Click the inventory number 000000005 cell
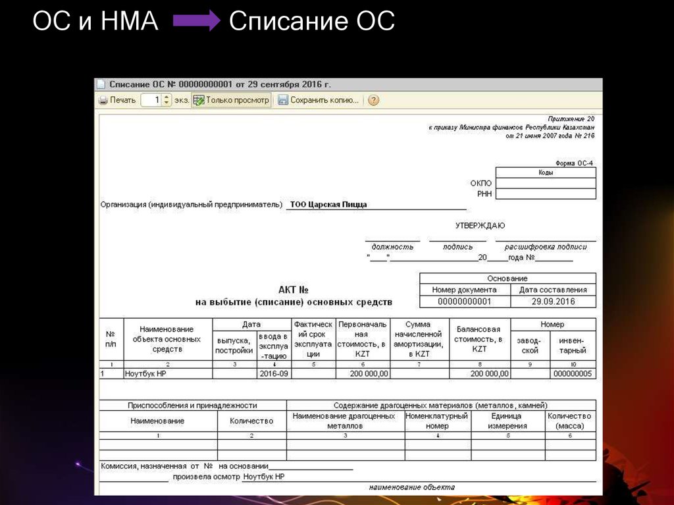This screenshot has height=505, width=674. click(572, 373)
